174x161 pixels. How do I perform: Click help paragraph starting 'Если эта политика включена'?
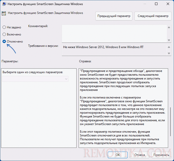pyautogui.click(x=123, y=111)
